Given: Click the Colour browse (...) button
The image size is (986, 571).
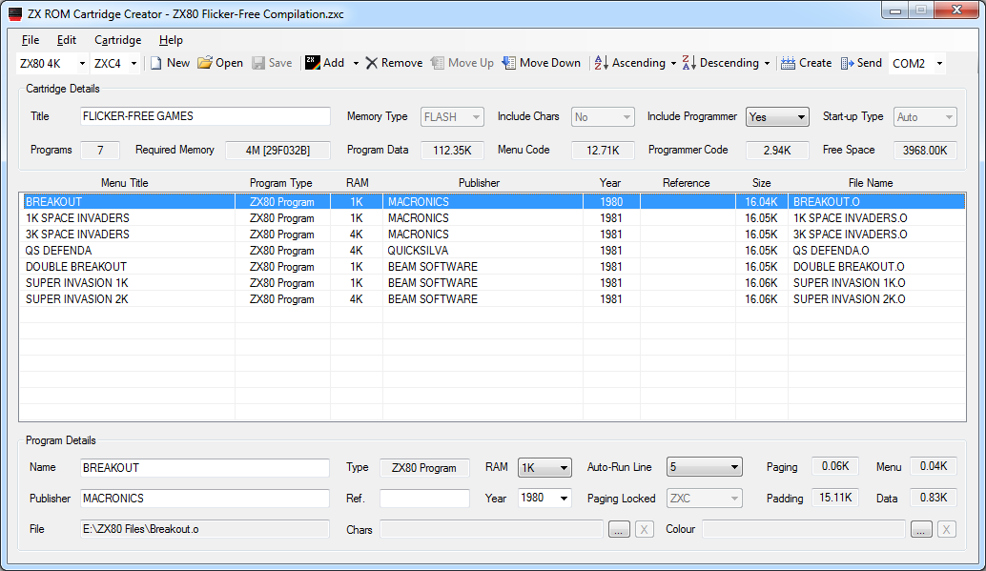Looking at the screenshot, I should (x=921, y=529).
